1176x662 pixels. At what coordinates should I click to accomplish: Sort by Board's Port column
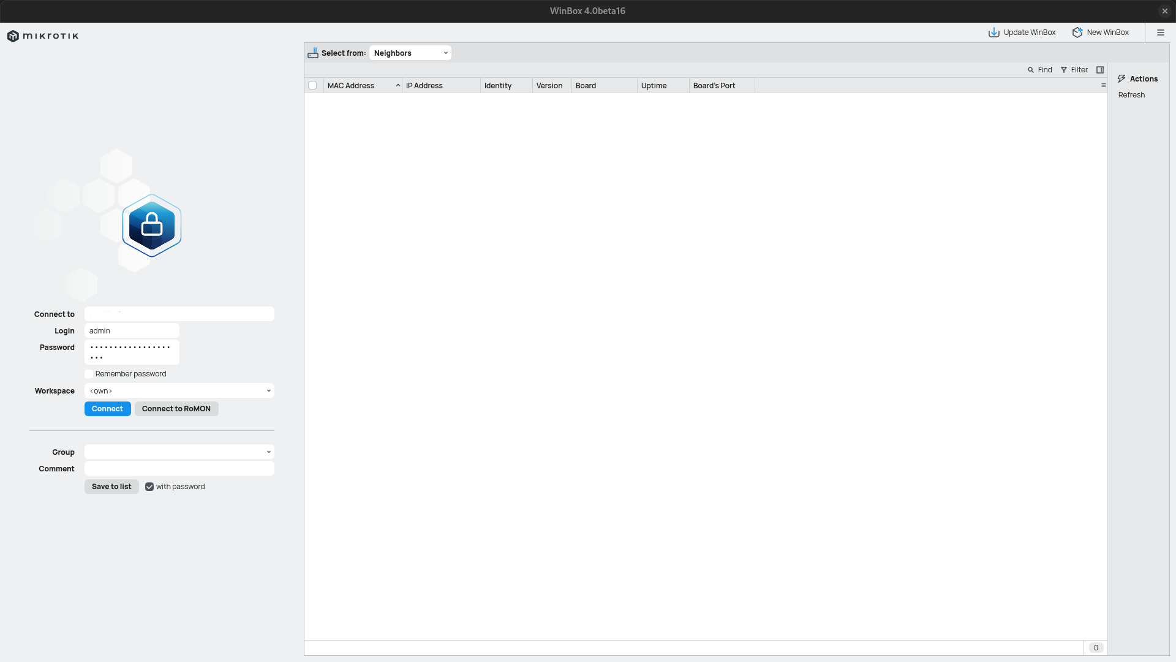tap(722, 86)
